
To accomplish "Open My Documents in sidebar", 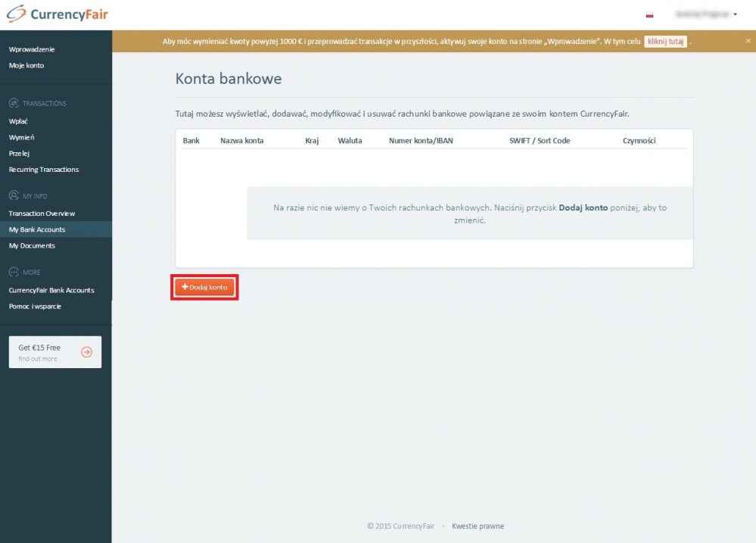I will (32, 245).
